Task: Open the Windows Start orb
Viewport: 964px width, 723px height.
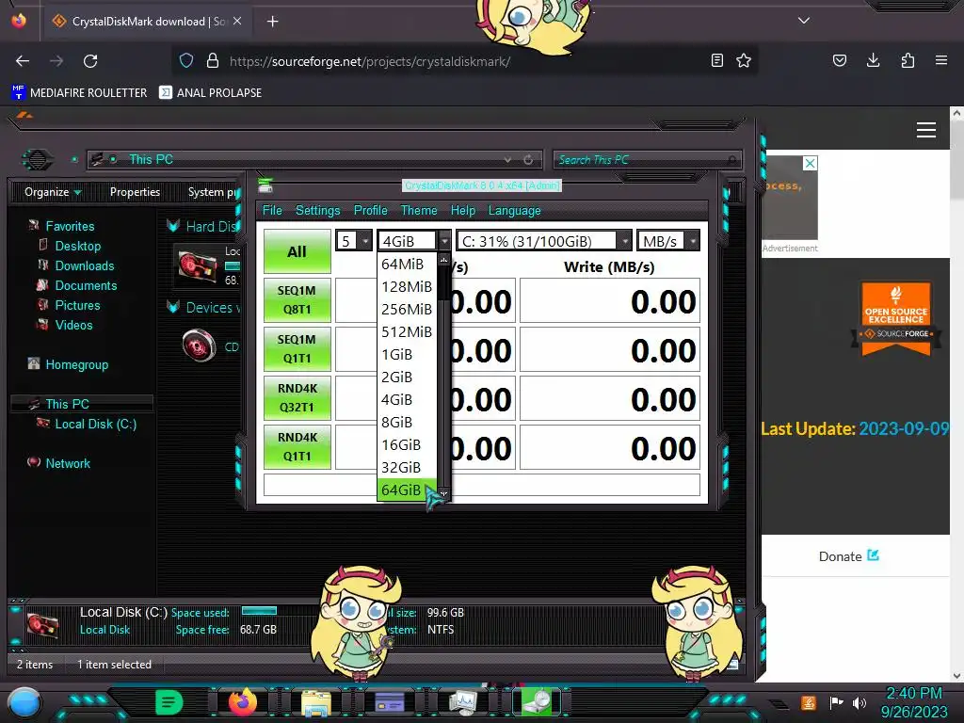Action: 24,703
